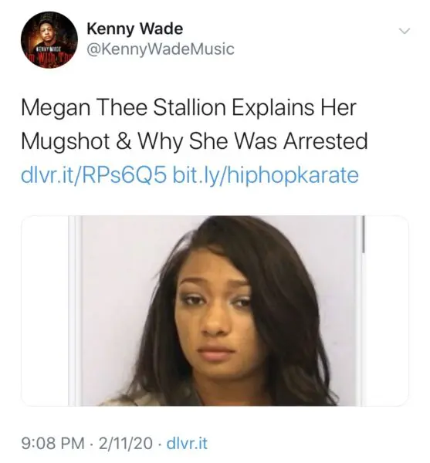View the attached mugshot photo

pos(215,311)
